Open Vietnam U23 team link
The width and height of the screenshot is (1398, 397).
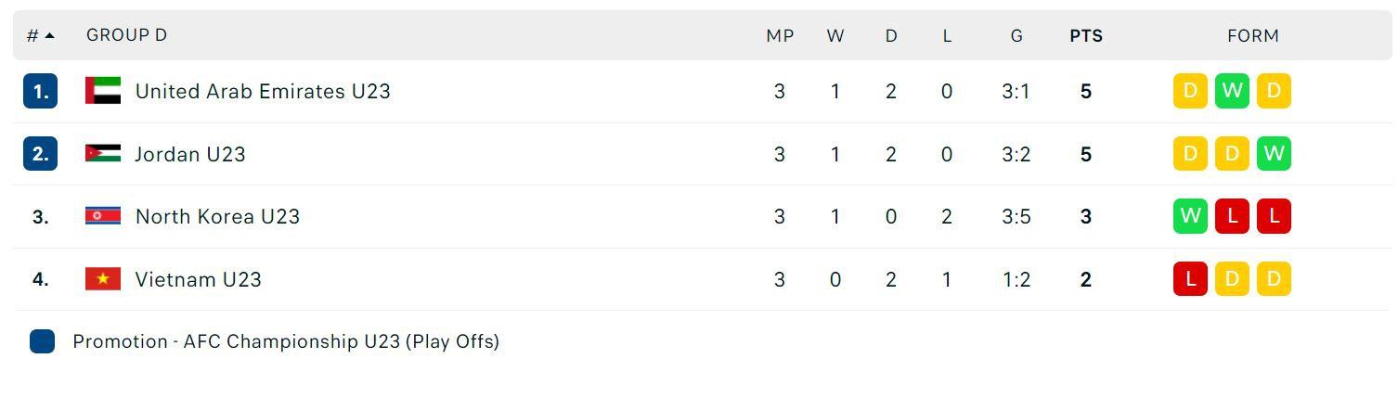click(198, 279)
